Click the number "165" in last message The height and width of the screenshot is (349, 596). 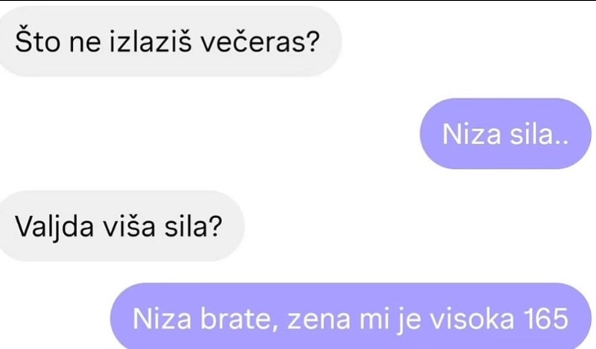[x=545, y=318]
